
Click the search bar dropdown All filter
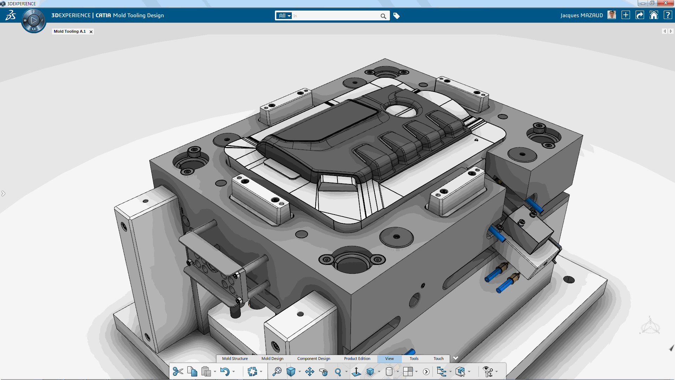click(x=284, y=15)
